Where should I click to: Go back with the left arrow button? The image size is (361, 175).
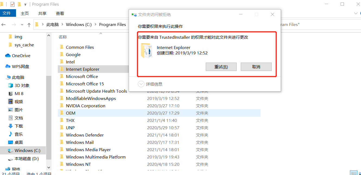pyautogui.click(x=4, y=25)
